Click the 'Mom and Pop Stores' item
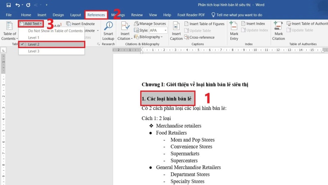The image size is (328, 185). (192, 139)
